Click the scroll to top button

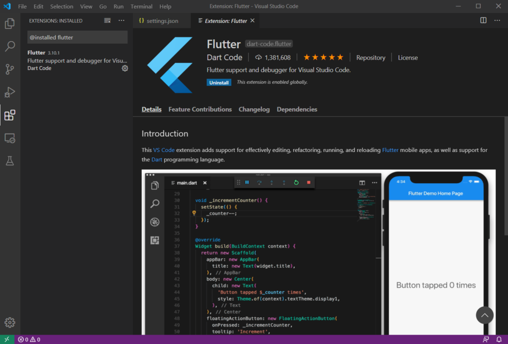click(x=484, y=315)
